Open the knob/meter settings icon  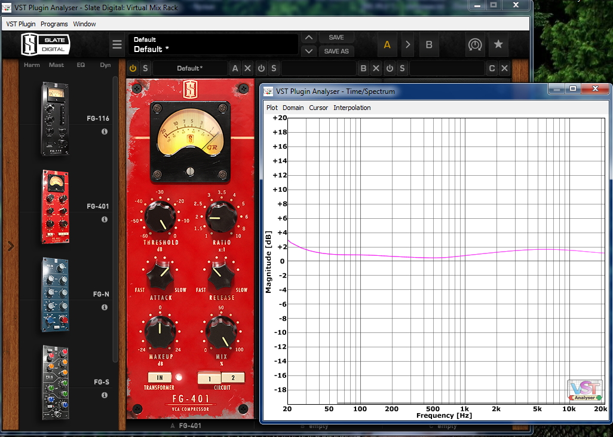coord(475,45)
